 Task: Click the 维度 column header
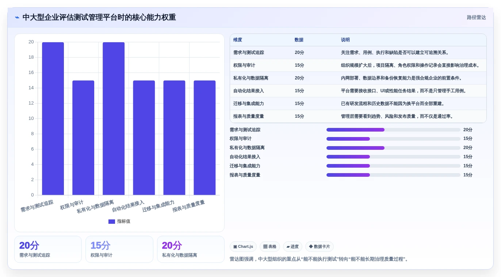tap(238, 40)
